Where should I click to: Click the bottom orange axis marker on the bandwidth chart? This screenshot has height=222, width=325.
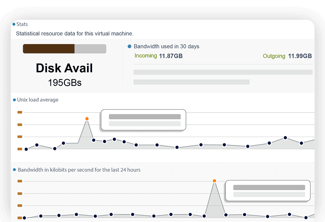(x=19, y=217)
